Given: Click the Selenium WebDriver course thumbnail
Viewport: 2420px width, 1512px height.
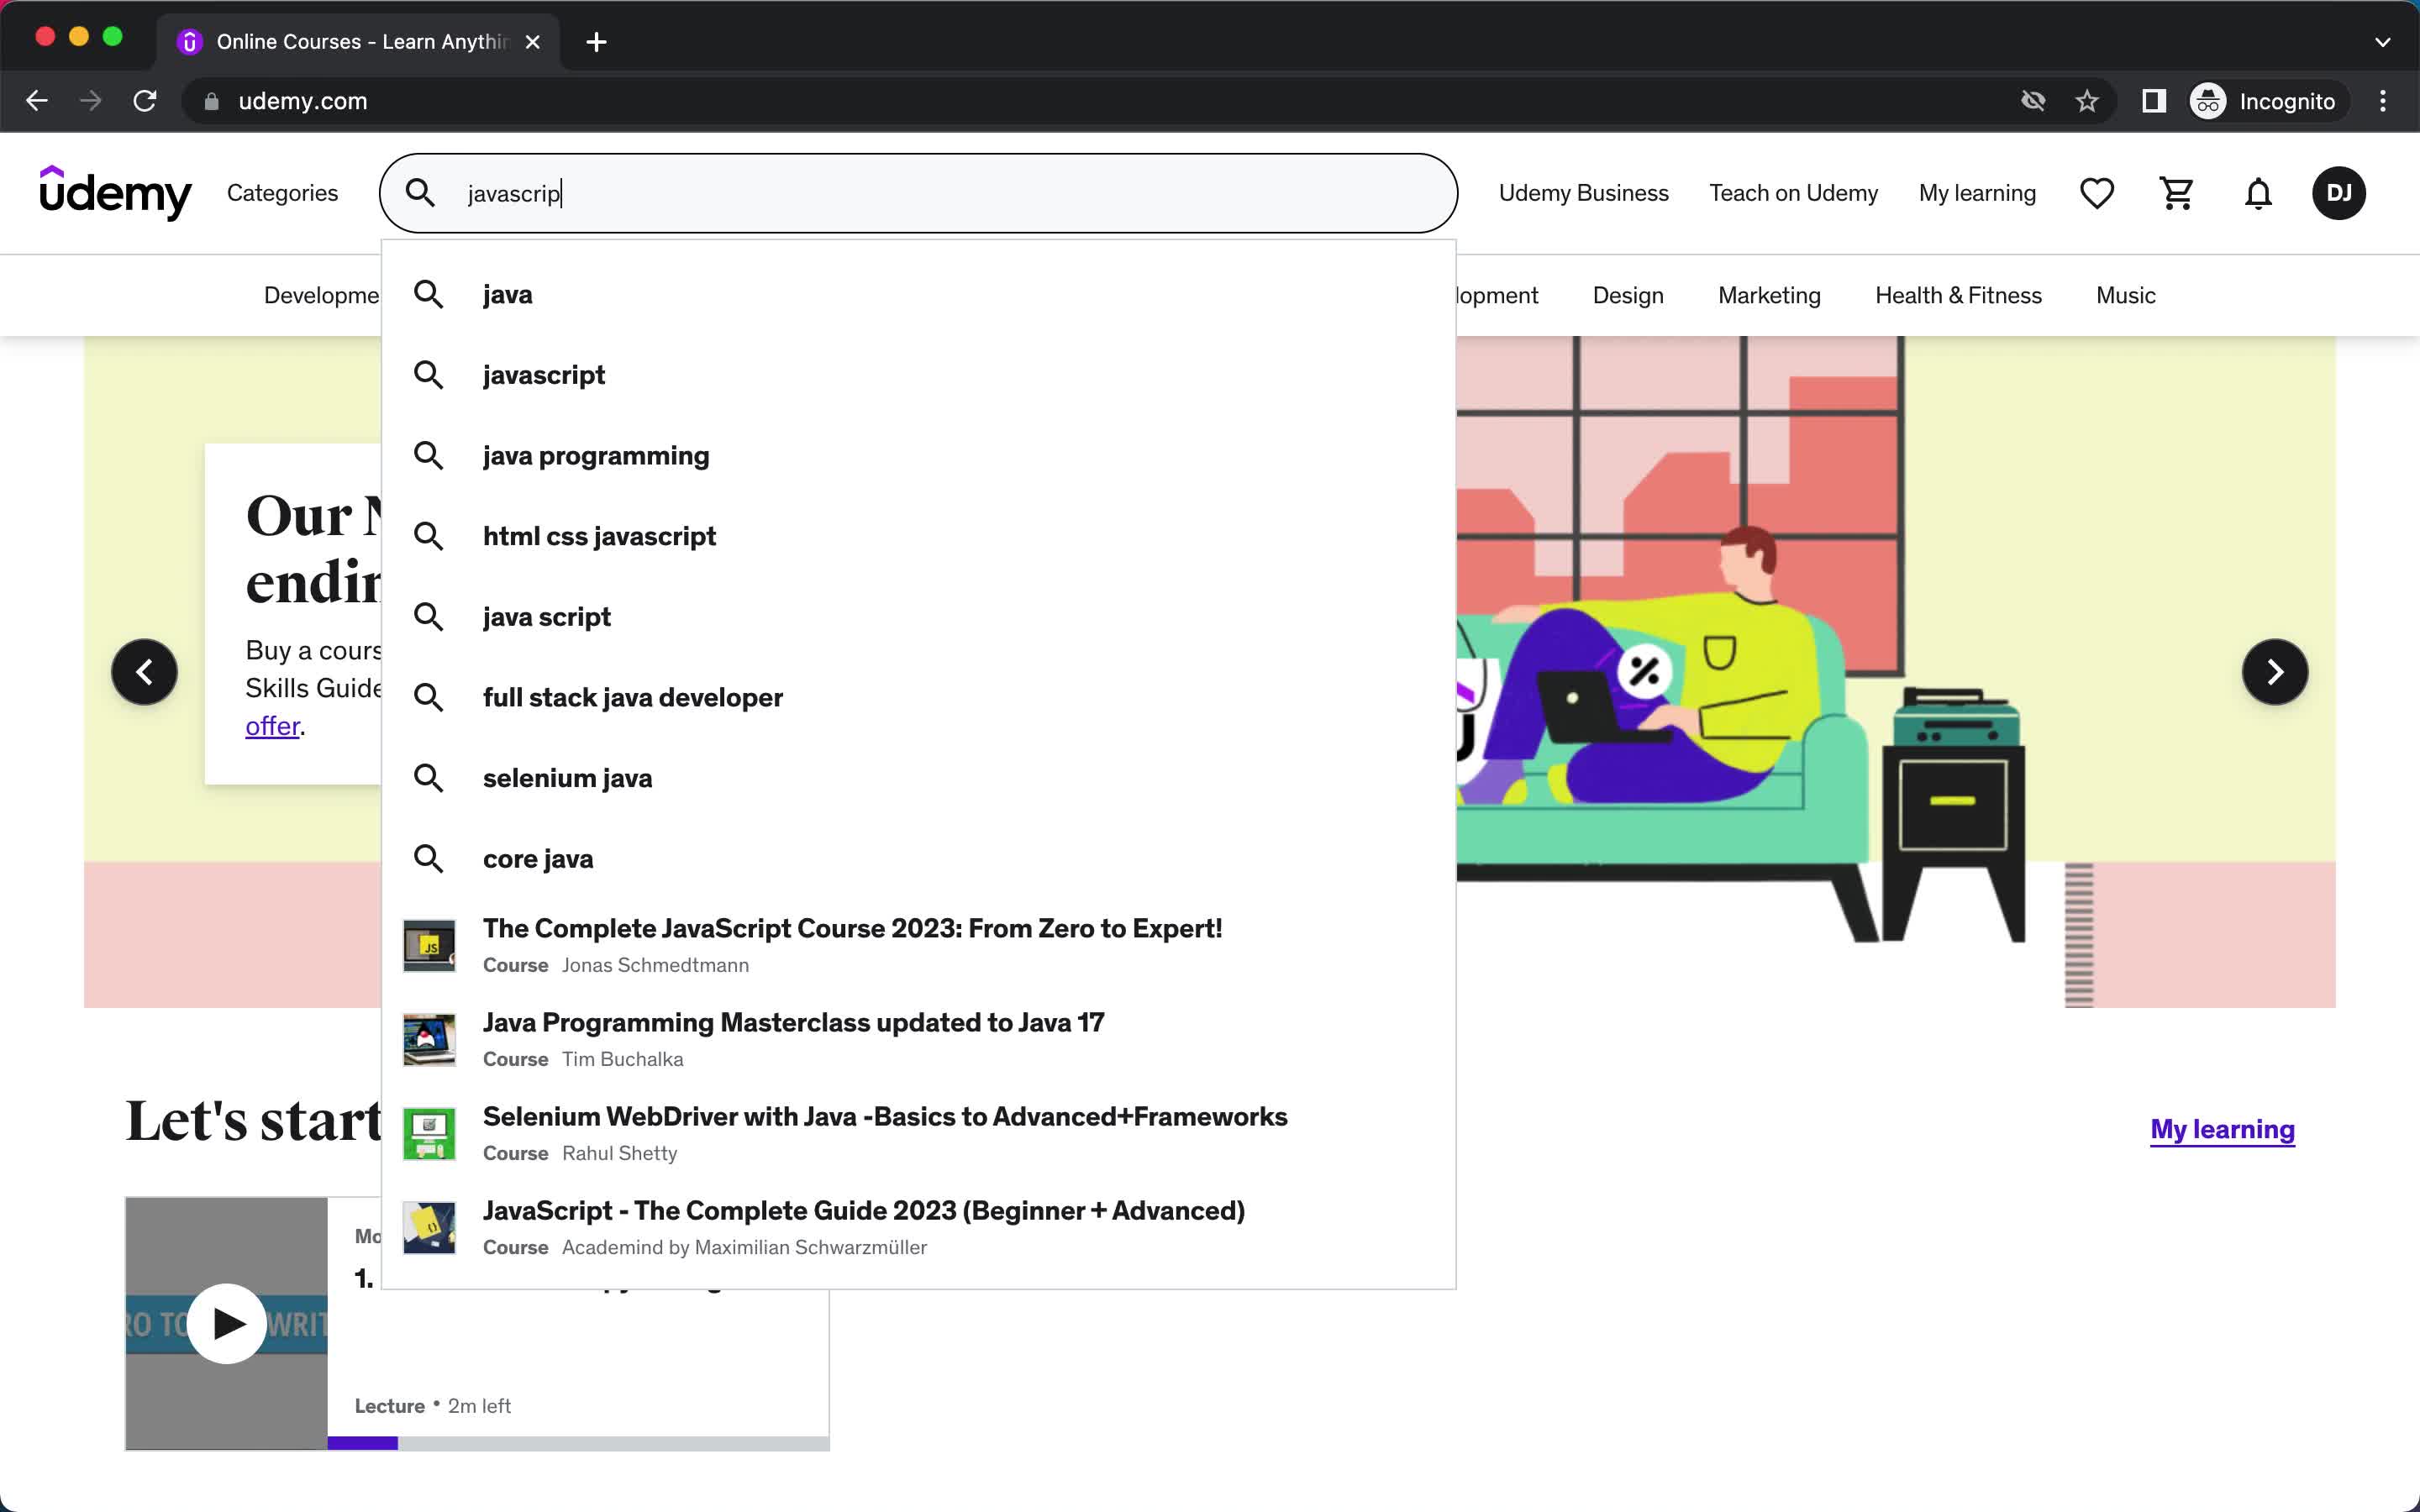Looking at the screenshot, I should click(429, 1133).
